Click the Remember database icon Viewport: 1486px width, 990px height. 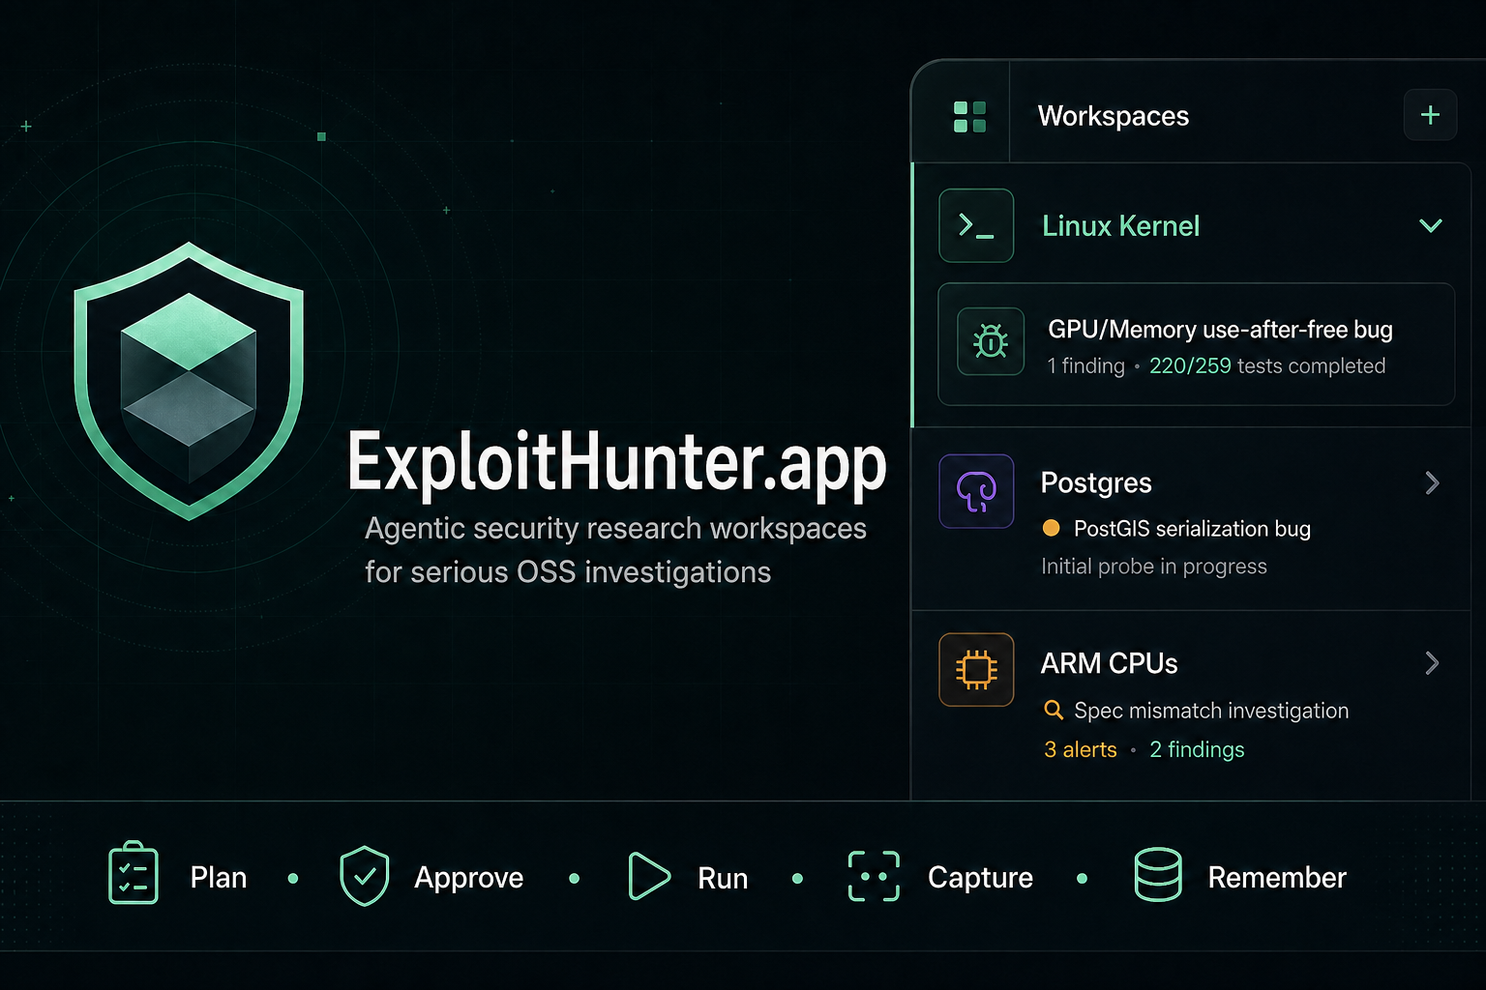pyautogui.click(x=1158, y=875)
